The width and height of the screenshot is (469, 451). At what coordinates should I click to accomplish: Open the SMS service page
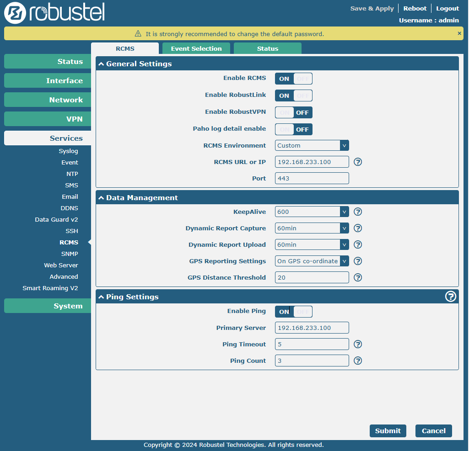(x=71, y=185)
